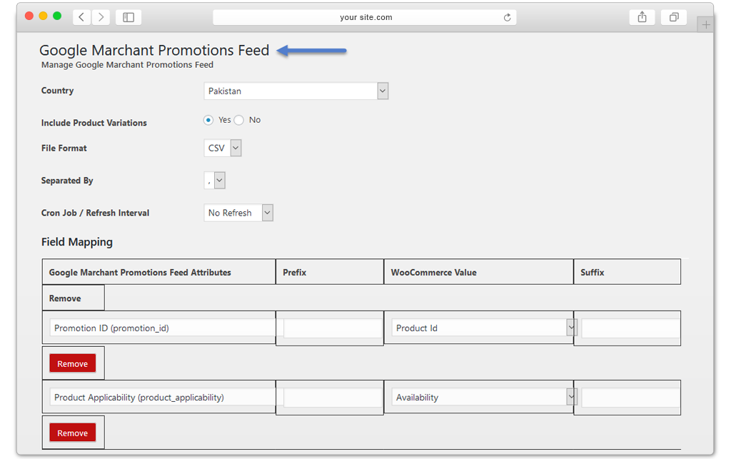Remove the Promotion ID mapping row
Image resolution: width=731 pixels, height=459 pixels.
73,363
